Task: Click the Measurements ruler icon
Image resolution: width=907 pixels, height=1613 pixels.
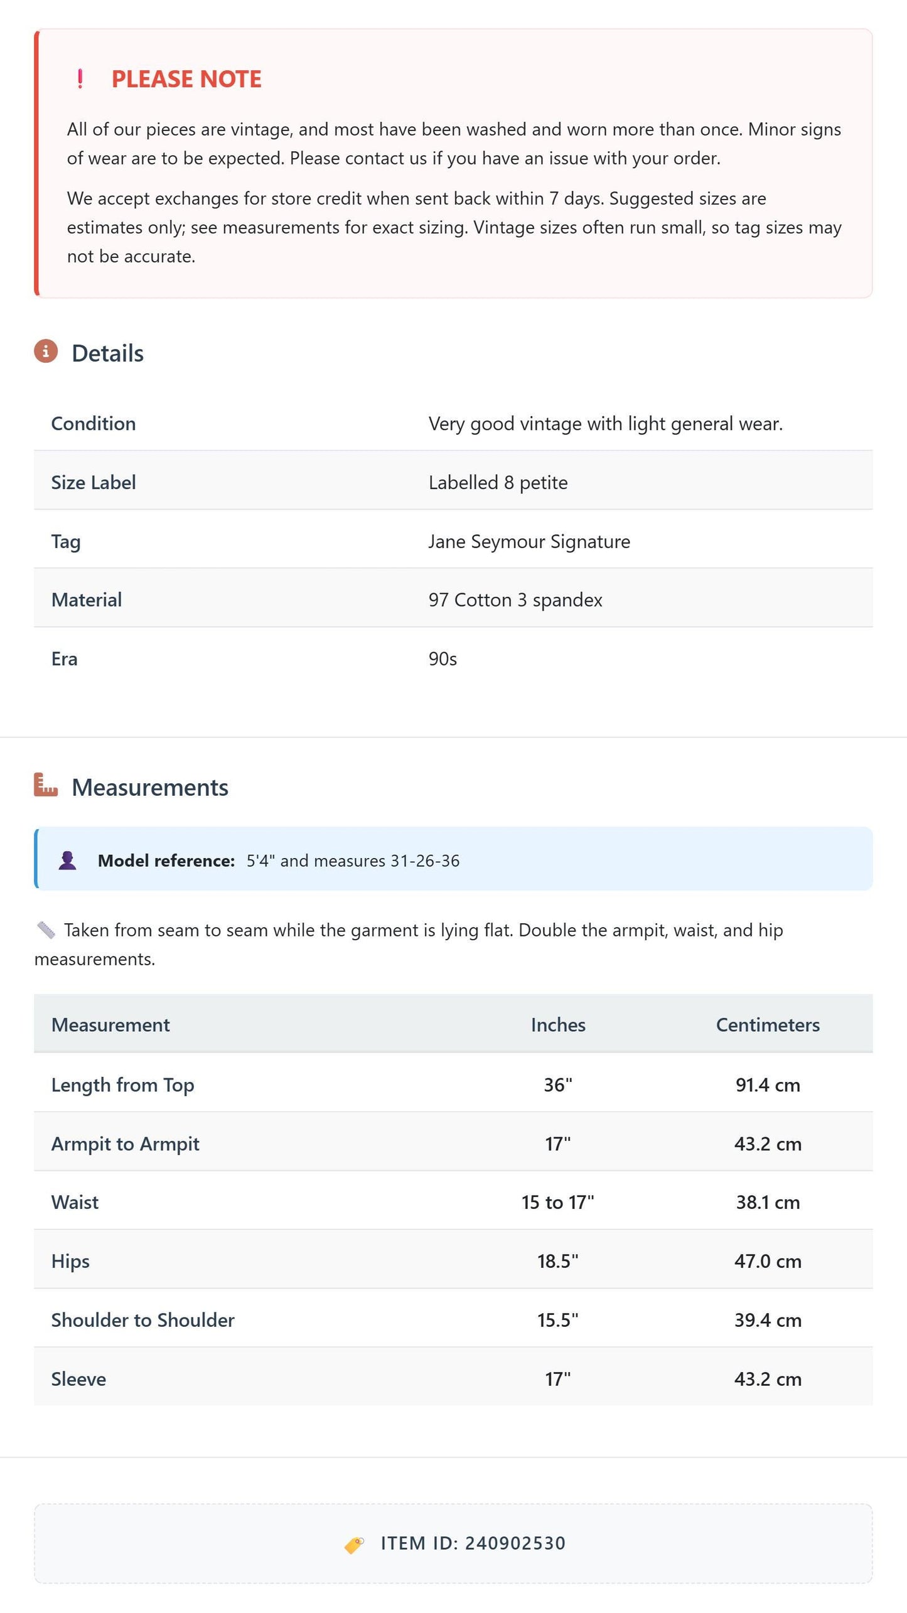Action: pos(46,785)
